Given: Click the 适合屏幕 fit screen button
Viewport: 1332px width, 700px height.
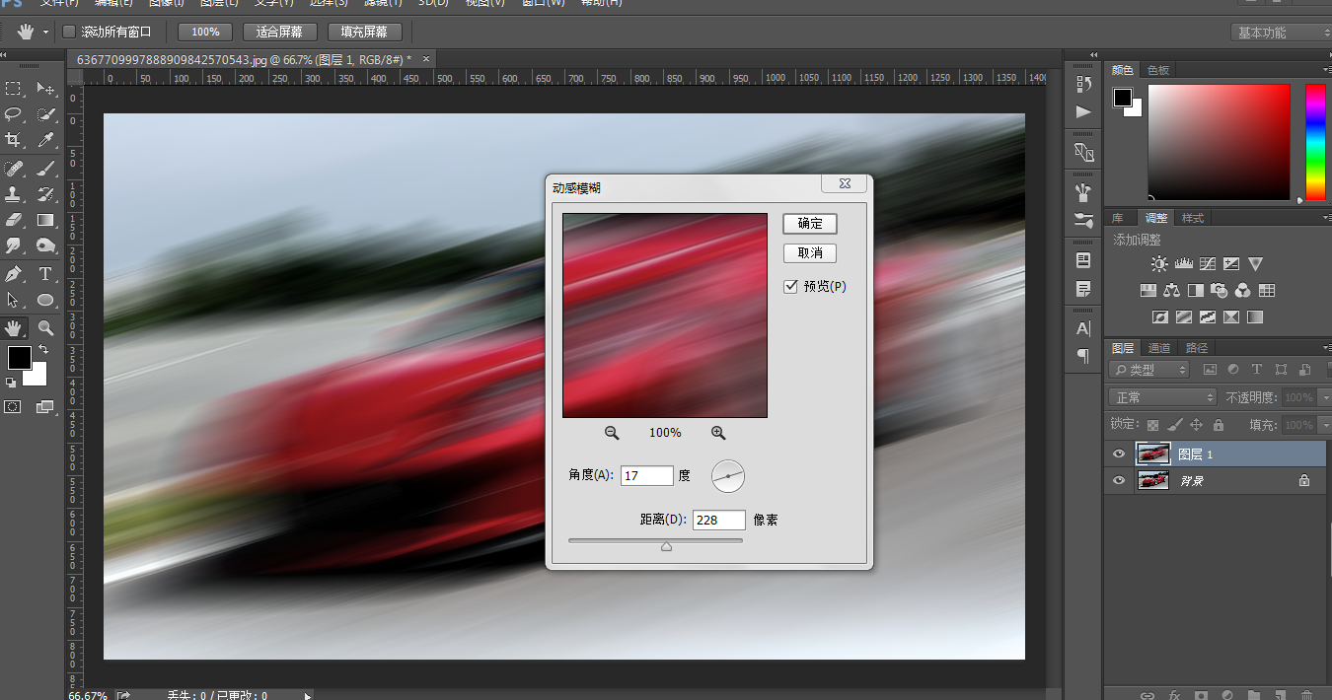Looking at the screenshot, I should pyautogui.click(x=280, y=33).
